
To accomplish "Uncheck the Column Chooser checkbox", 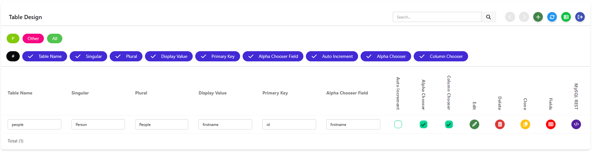I will pyautogui.click(x=449, y=124).
